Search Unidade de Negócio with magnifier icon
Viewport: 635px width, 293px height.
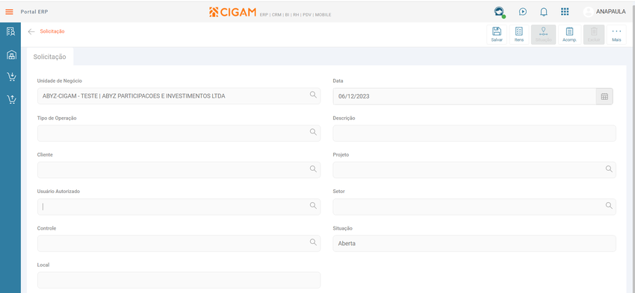click(x=313, y=95)
